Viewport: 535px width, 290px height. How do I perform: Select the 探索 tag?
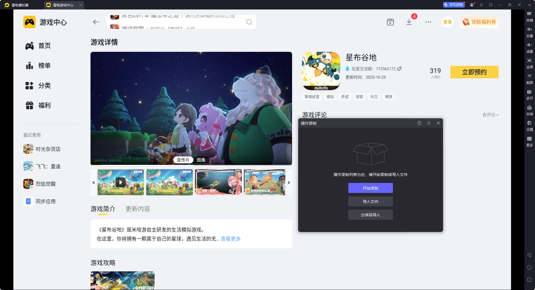click(x=359, y=97)
